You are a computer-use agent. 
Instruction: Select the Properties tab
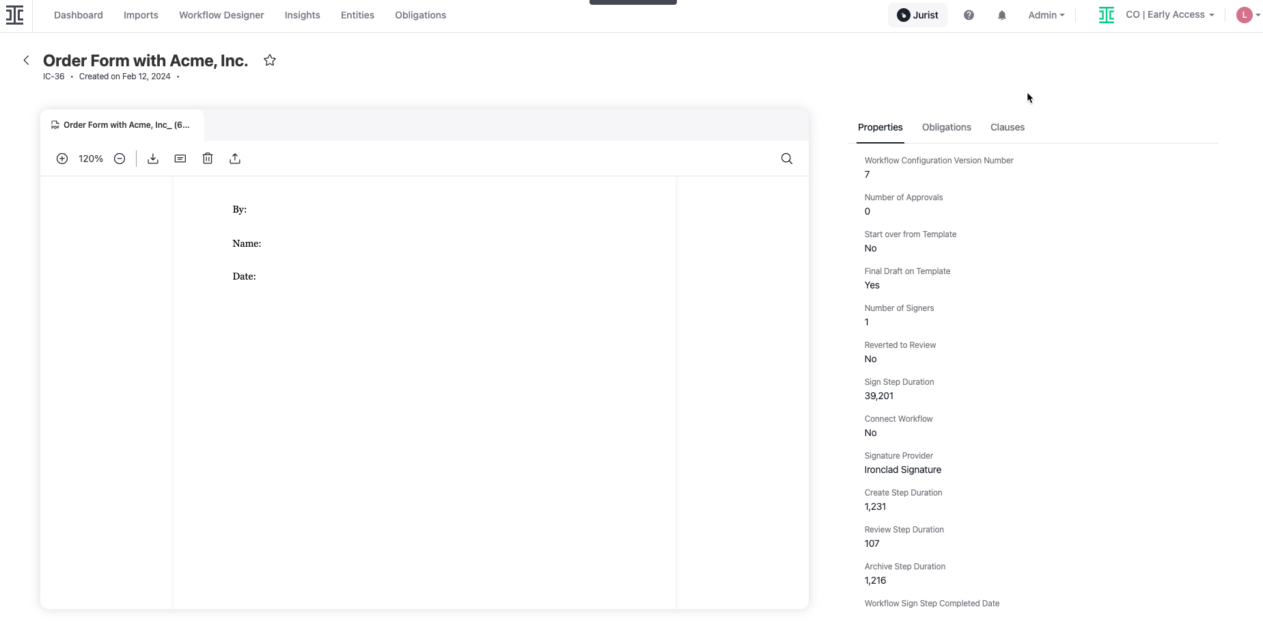880,127
